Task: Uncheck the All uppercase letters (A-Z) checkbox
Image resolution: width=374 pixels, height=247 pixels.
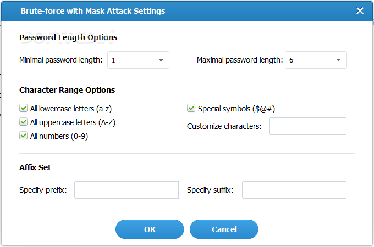Action: point(23,122)
